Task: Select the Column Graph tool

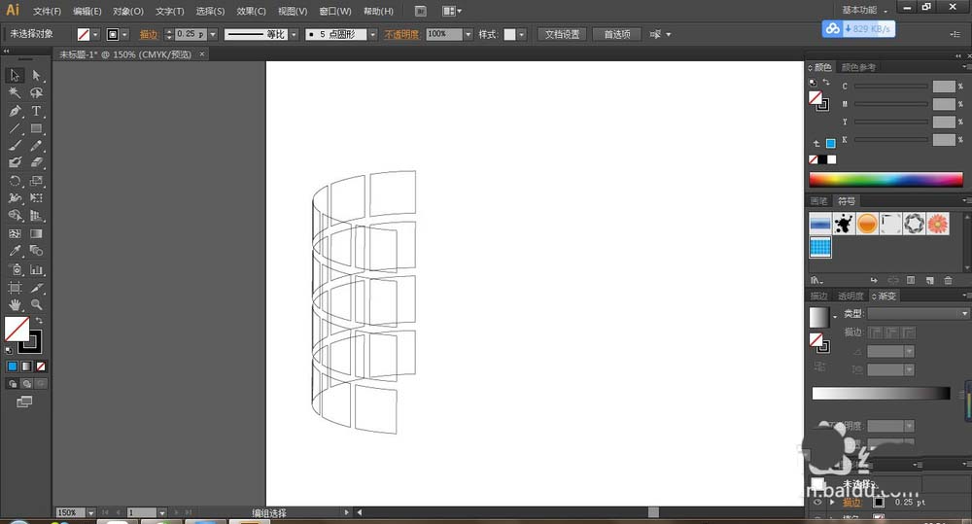Action: (37, 269)
